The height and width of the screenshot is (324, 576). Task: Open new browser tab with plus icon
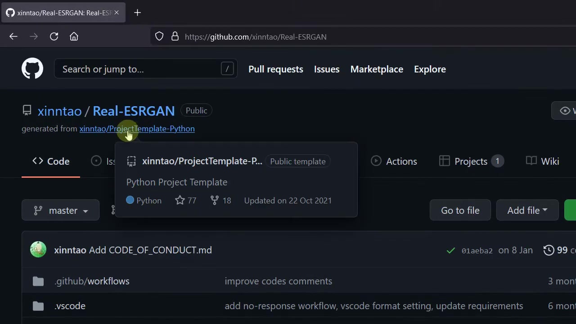click(x=137, y=13)
